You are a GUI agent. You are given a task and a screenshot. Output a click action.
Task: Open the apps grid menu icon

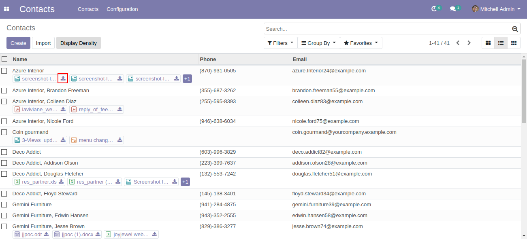[6, 9]
